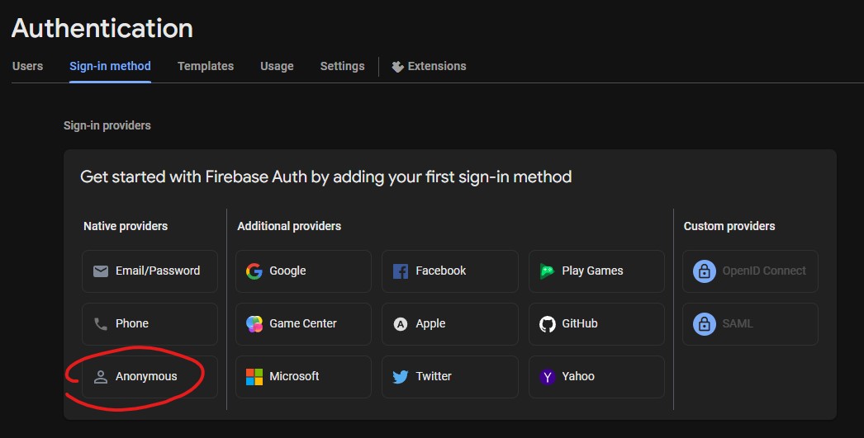Viewport: 864px width, 438px height.
Task: Click the Authentication page title
Action: 102,28
